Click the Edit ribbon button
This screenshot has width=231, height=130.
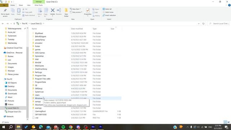point(95,12)
